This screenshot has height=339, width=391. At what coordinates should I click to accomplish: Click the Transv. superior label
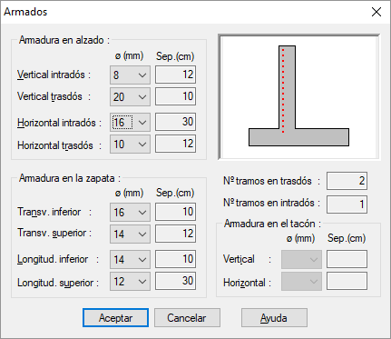(x=54, y=233)
